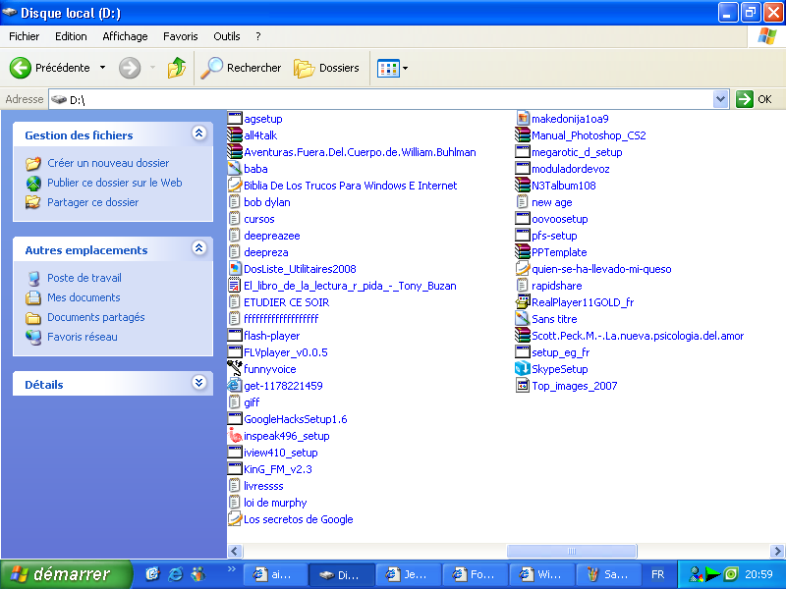Open views dropdown arrow next to grid icon
Screen dimensions: 786x589
point(405,68)
